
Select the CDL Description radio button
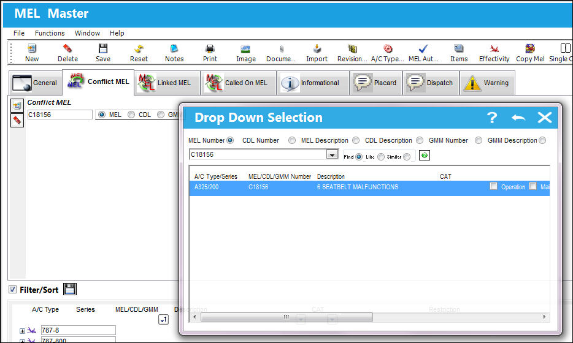tap(420, 140)
